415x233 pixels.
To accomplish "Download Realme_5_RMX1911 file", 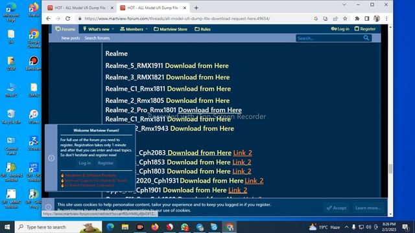I will (x=196, y=65).
